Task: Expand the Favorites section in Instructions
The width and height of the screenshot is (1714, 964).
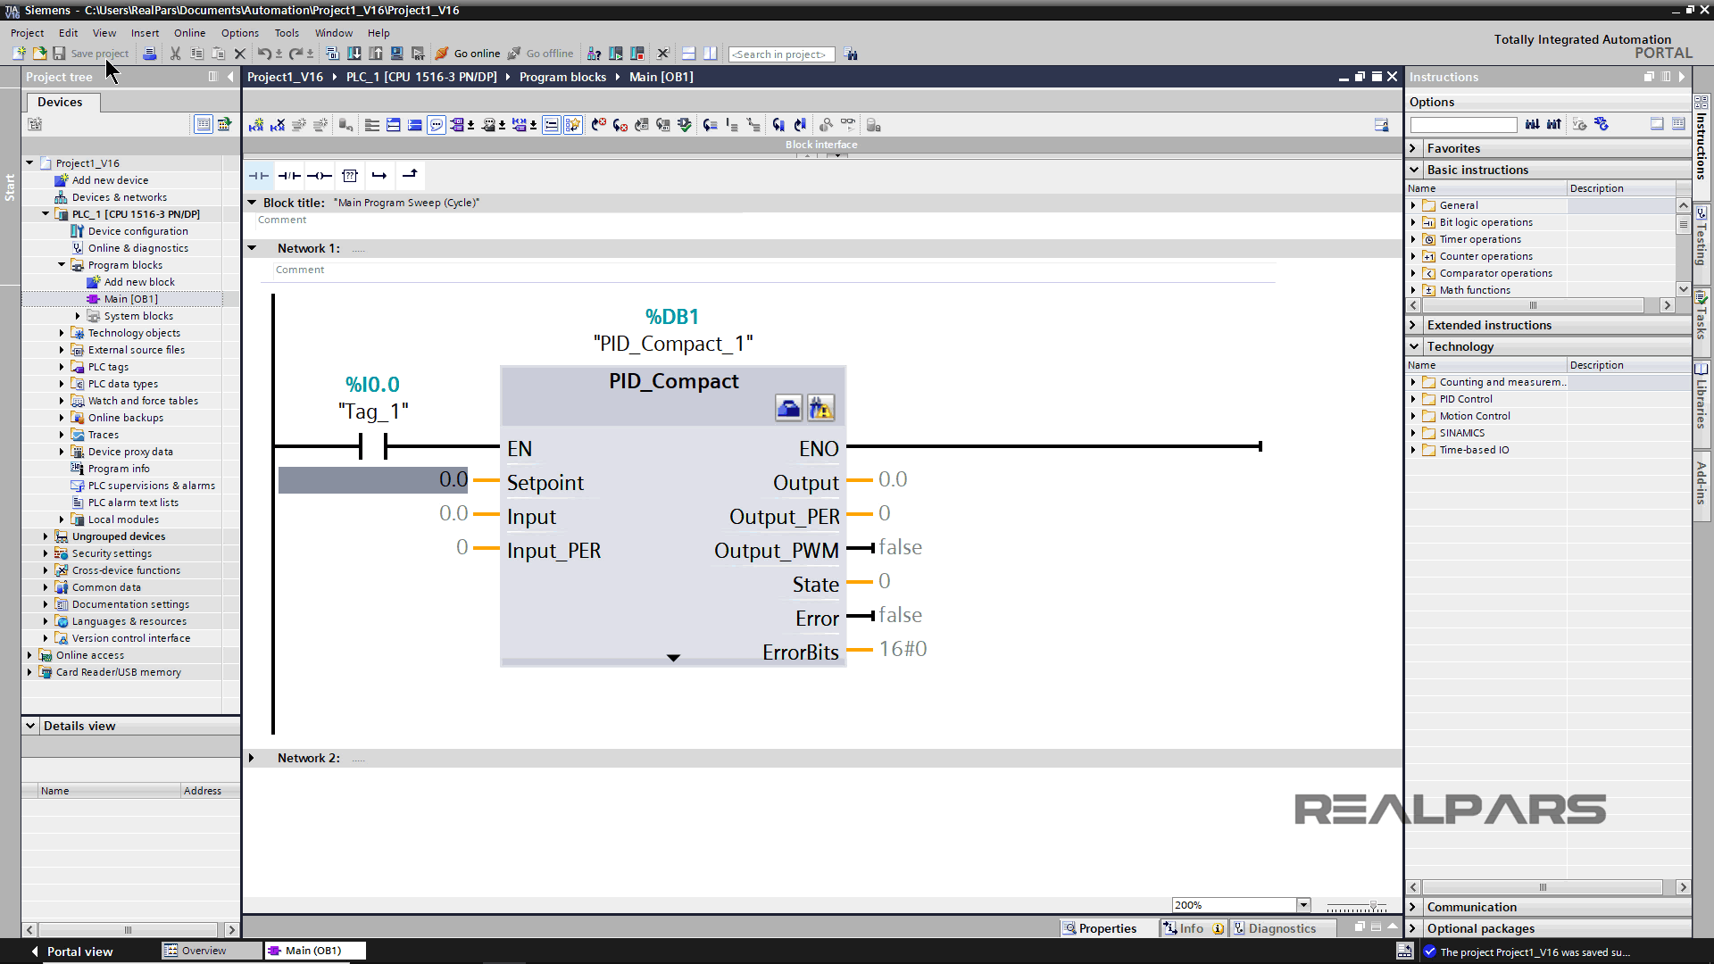Action: point(1413,148)
